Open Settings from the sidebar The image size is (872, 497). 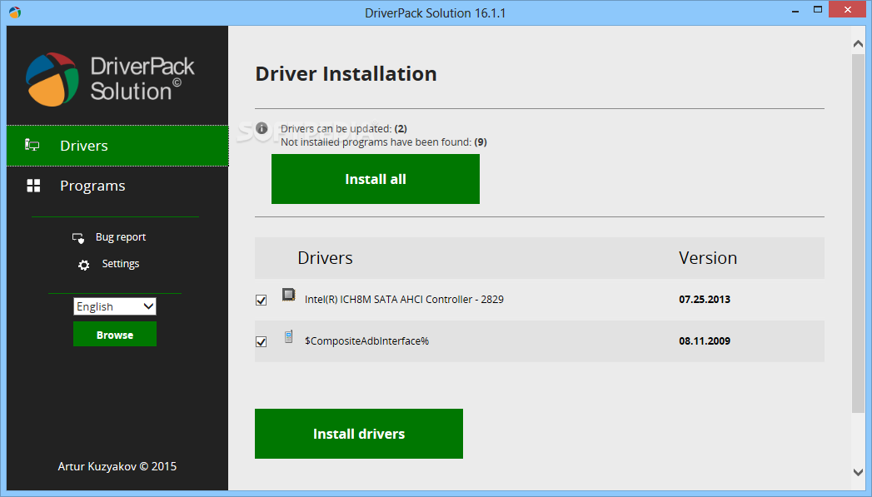point(121,264)
